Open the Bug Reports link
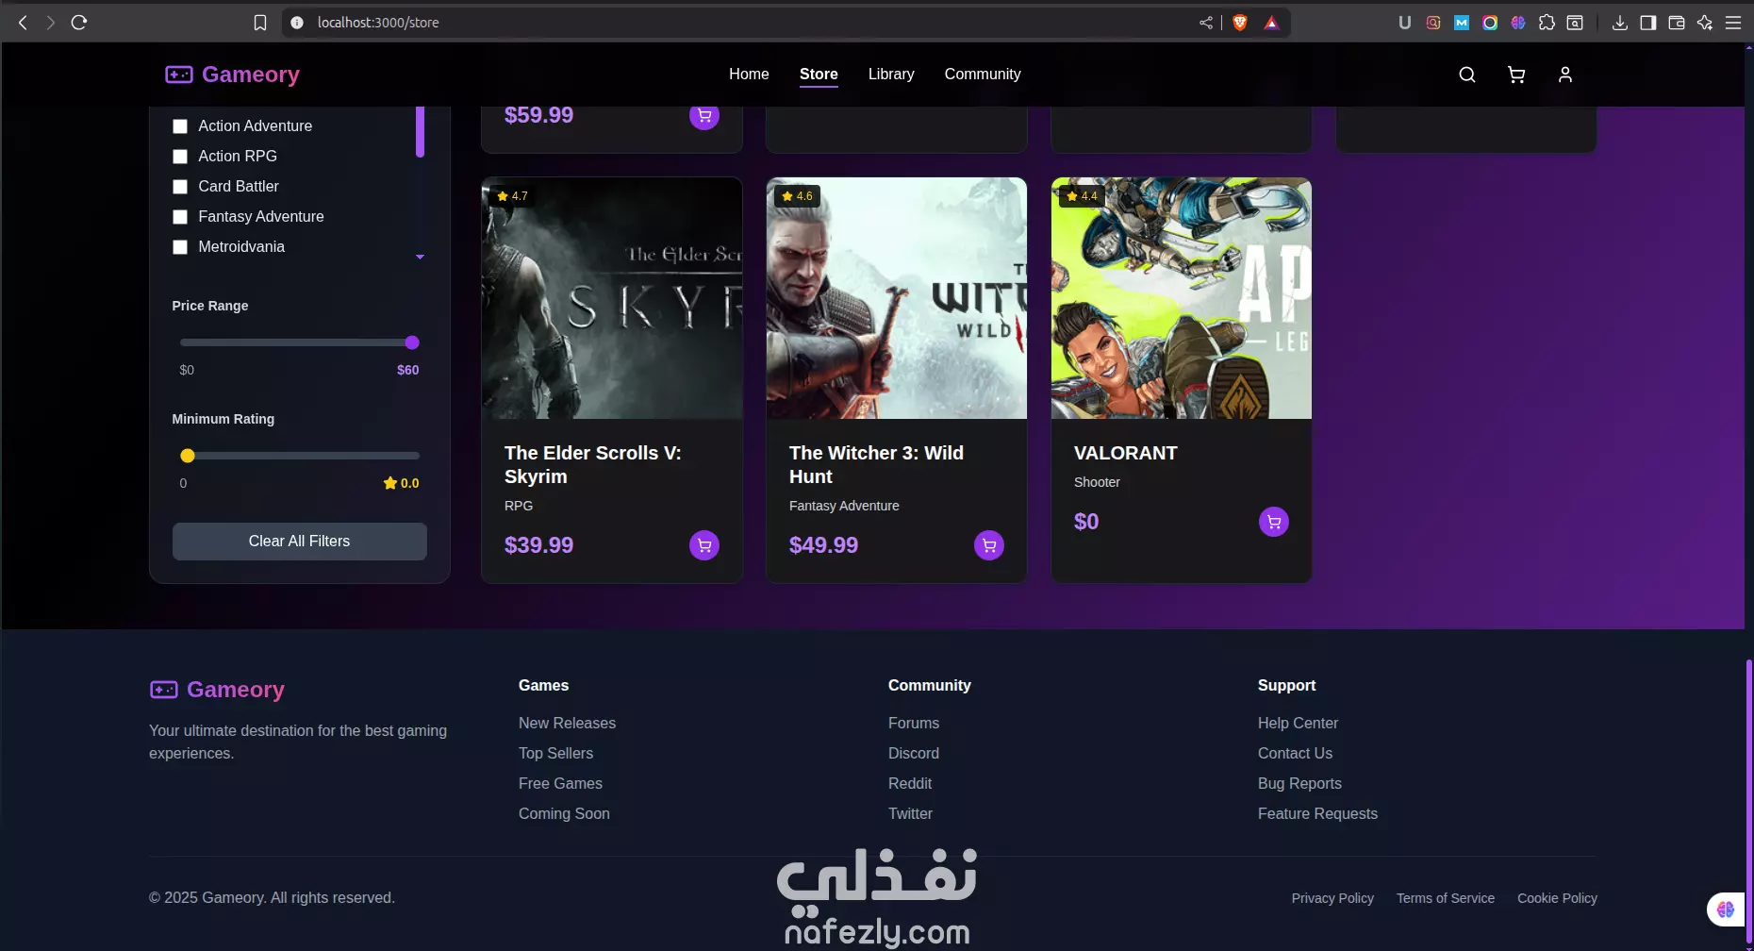This screenshot has width=1754, height=951. click(x=1299, y=784)
